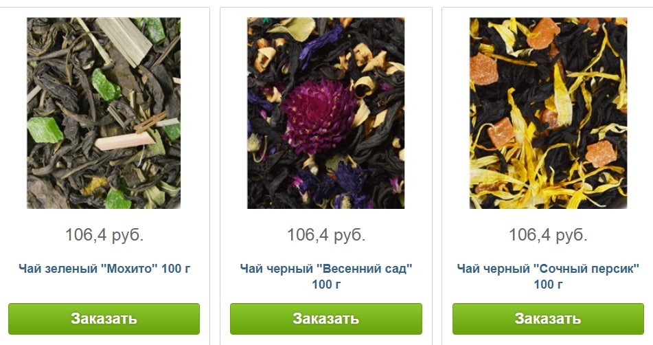This screenshot has width=653, height=345.
Task: Click the 106,4 руб. price of "Мохито"
Action: [x=104, y=235]
